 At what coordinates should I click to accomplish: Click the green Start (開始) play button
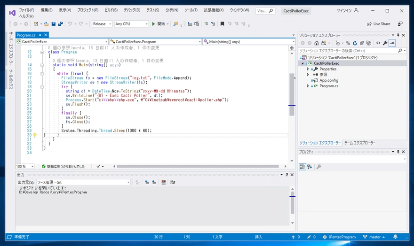[159, 24]
